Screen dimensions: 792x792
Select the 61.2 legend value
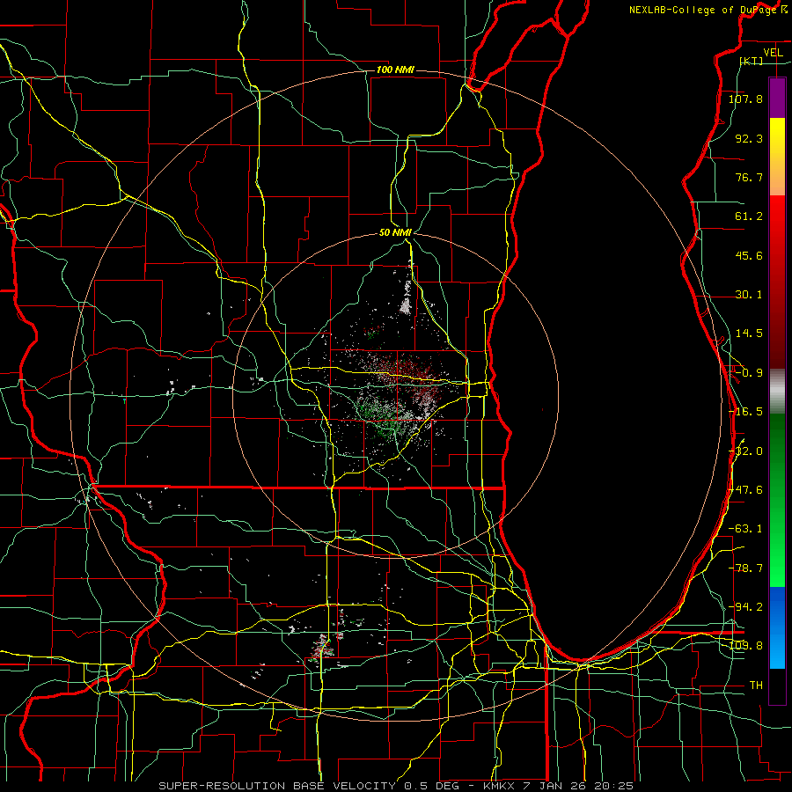coord(749,216)
